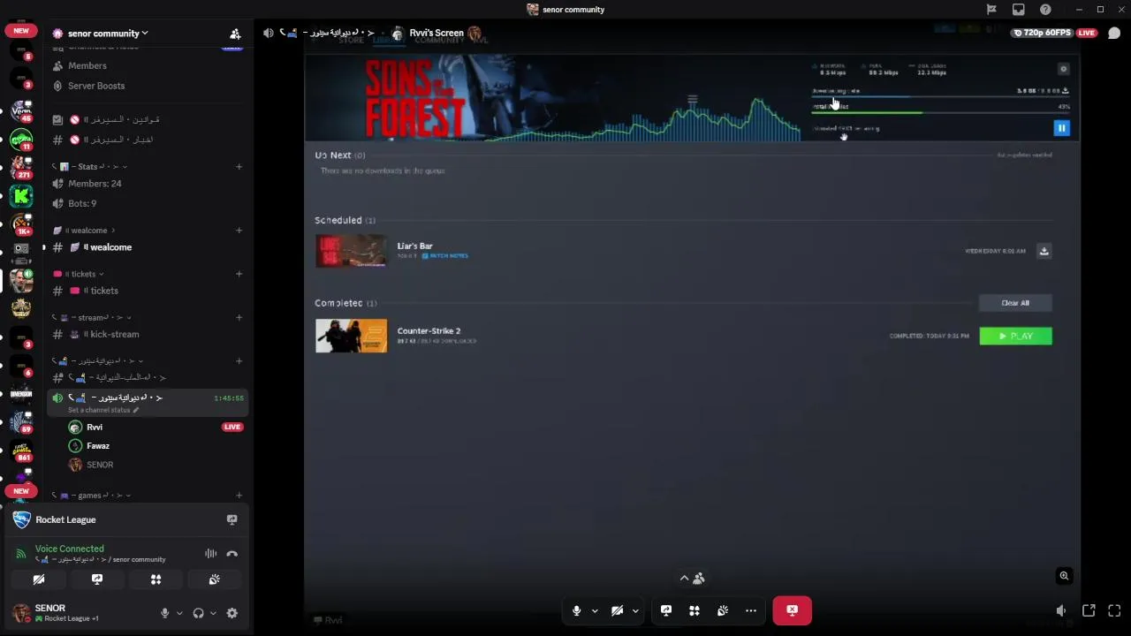Click the 720p 60FPS stream quality badge

tap(1043, 33)
